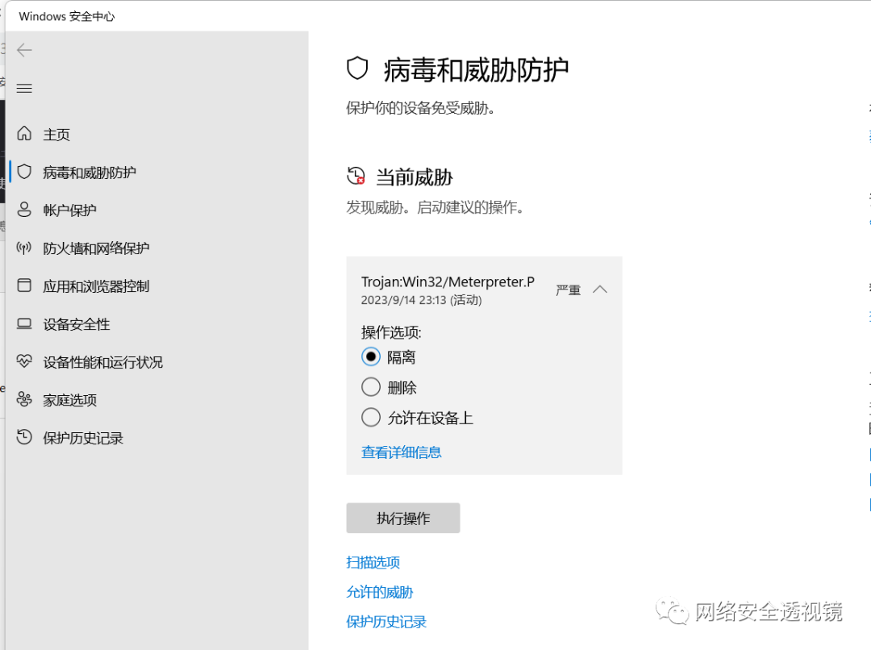
Task: Open the 允许的威胁 link
Action: point(380,592)
